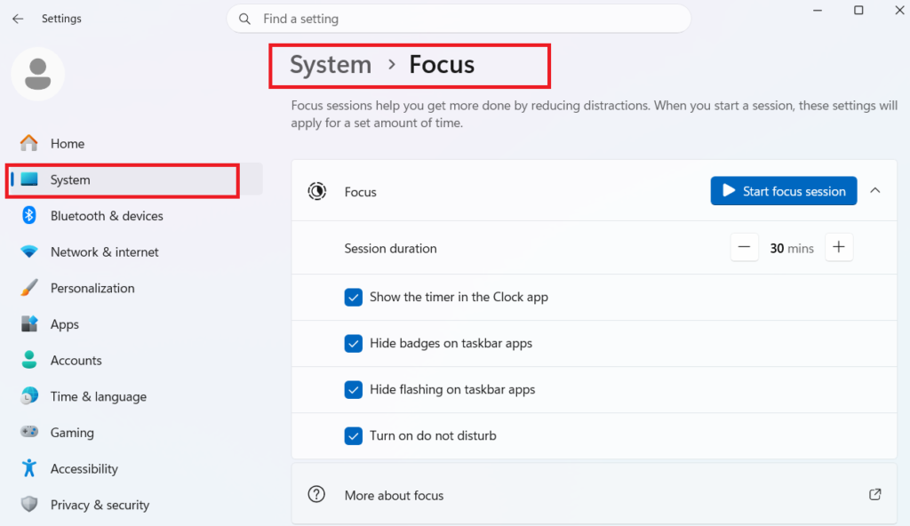
Task: Click the Focus timer icon
Action: pyautogui.click(x=317, y=191)
